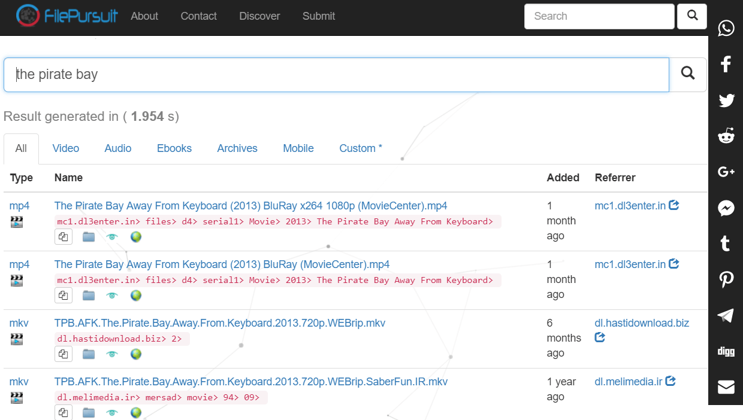Click eye preview icon for first result
This screenshot has width=743, height=420.
pos(112,237)
